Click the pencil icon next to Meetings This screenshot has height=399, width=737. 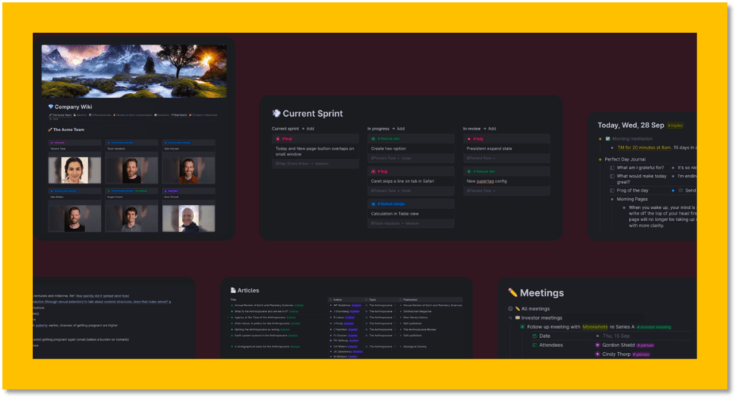tap(512, 293)
